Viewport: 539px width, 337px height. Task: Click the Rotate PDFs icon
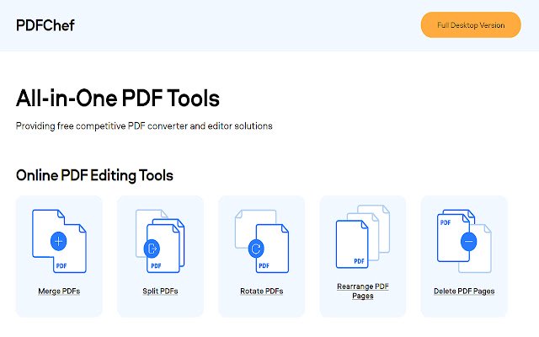pyautogui.click(x=262, y=241)
